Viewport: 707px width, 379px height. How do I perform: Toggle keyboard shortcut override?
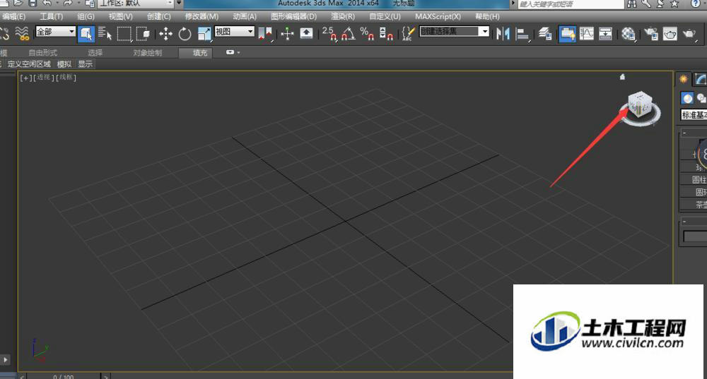click(x=306, y=34)
